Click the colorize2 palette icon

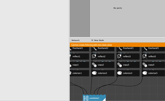click(x=94, y=73)
